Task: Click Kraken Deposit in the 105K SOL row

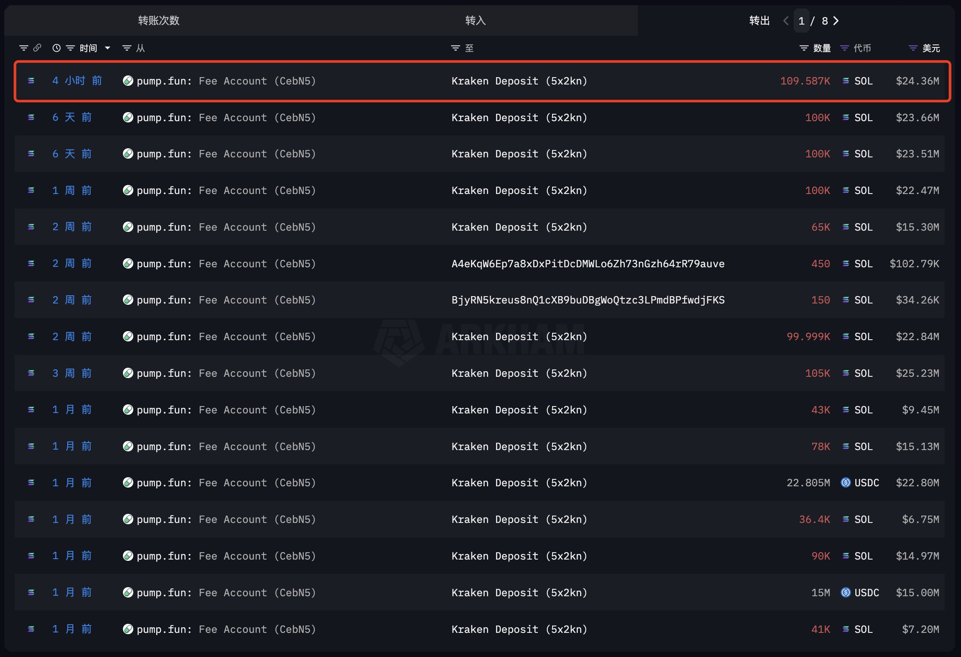Action: tap(519, 373)
